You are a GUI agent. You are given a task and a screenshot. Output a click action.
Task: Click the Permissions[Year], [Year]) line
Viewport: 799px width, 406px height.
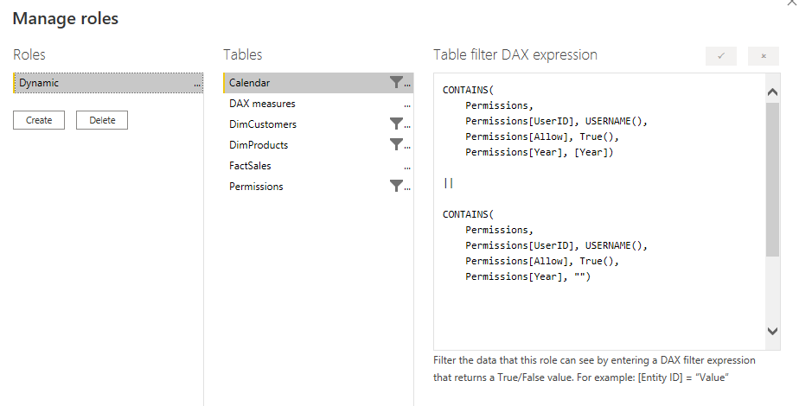click(x=539, y=152)
